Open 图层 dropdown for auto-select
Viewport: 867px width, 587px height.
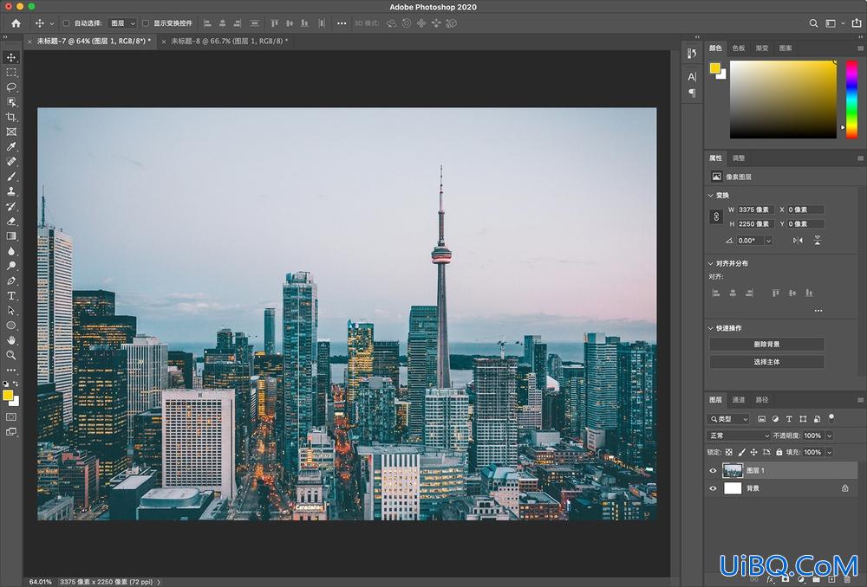tap(122, 23)
